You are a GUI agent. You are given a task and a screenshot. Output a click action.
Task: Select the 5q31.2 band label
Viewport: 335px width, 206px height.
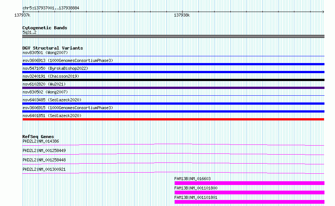29,32
